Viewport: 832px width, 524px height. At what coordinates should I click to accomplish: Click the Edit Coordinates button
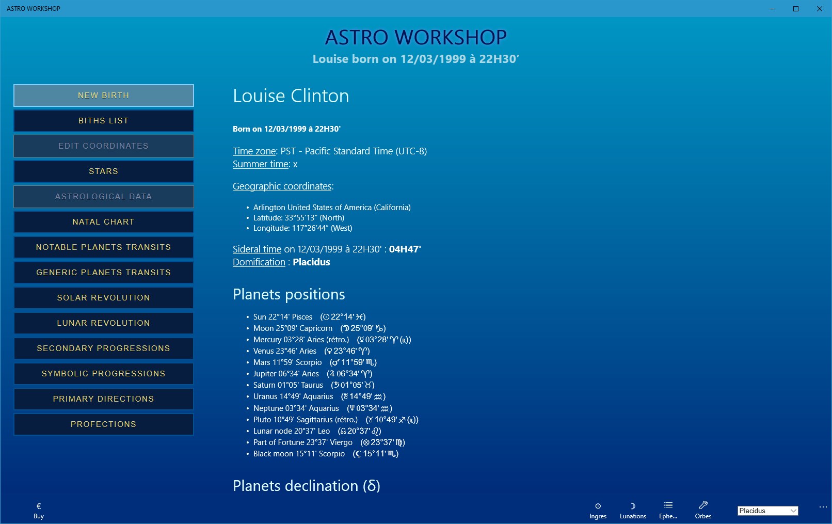tap(104, 146)
